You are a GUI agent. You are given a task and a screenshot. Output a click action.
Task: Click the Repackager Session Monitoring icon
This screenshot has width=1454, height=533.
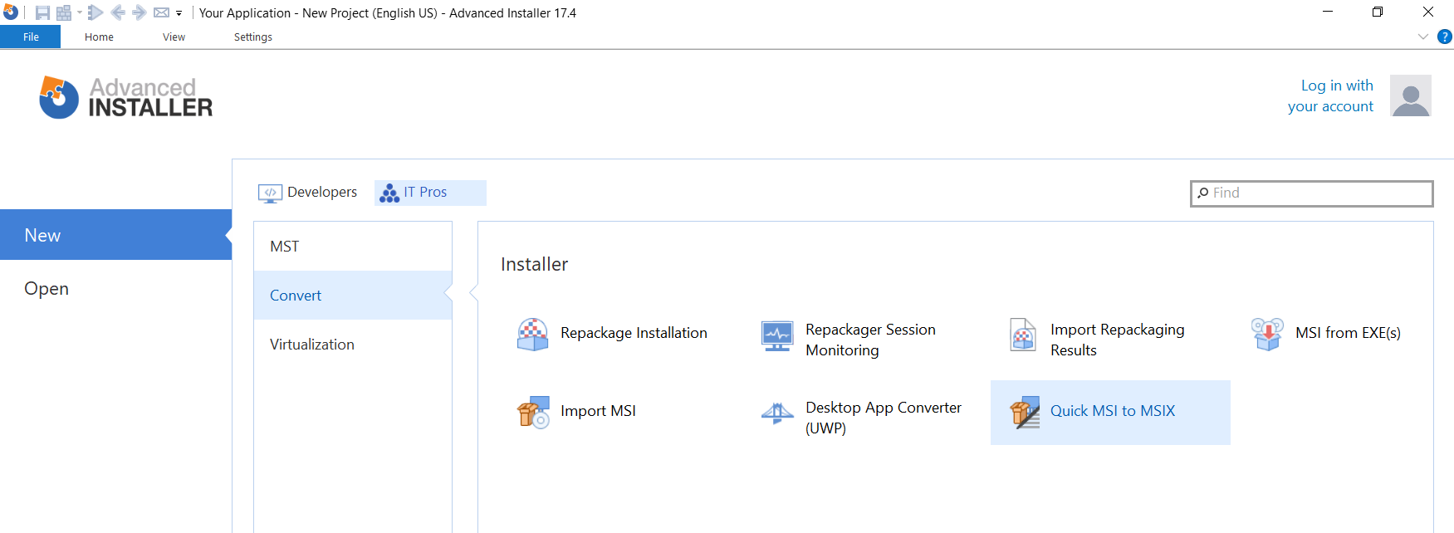click(x=777, y=335)
